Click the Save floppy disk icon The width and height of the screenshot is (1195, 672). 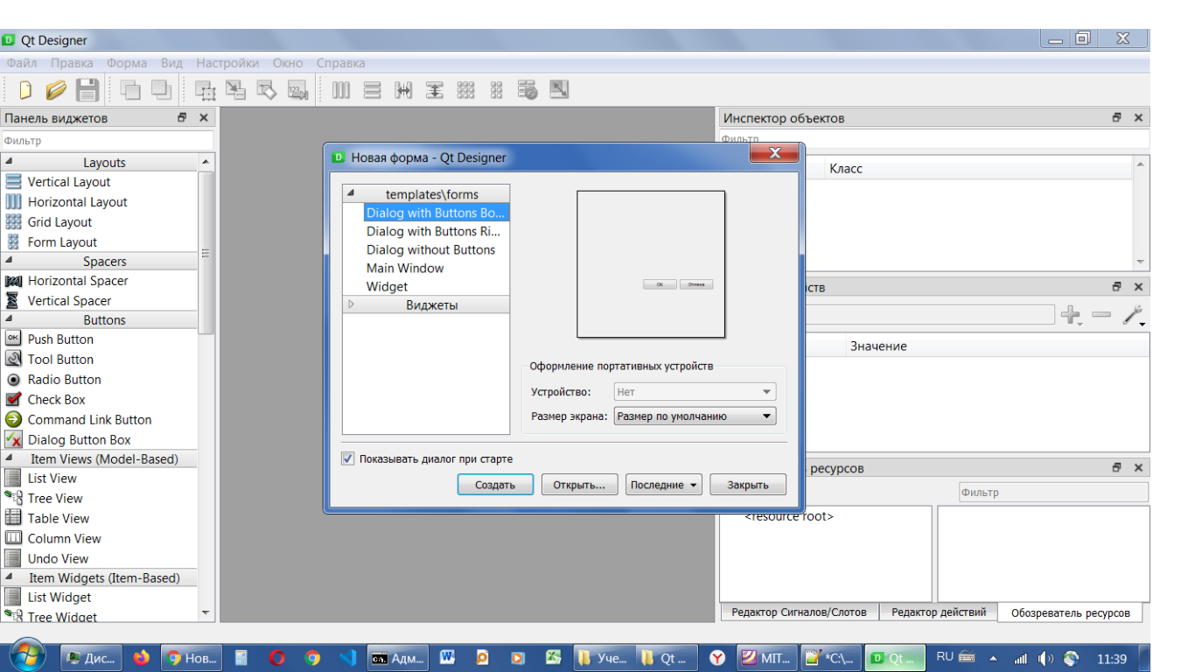87,89
